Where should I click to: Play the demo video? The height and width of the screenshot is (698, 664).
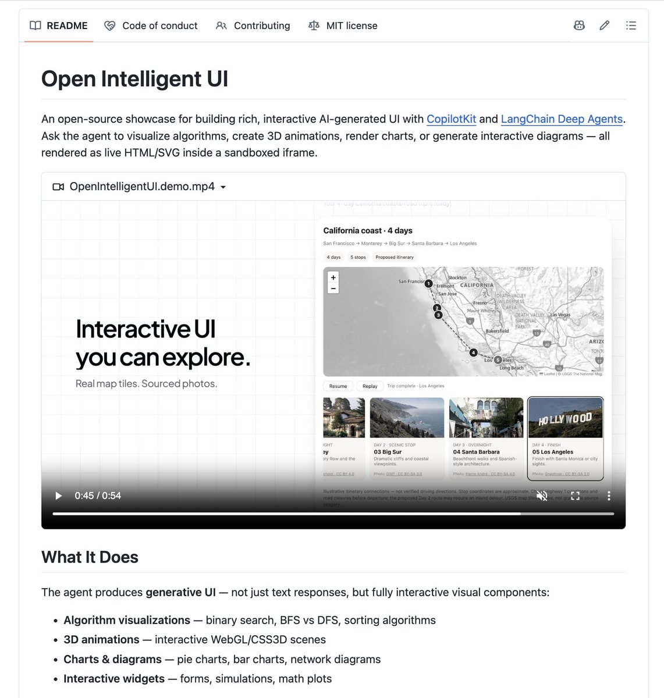pyautogui.click(x=58, y=496)
